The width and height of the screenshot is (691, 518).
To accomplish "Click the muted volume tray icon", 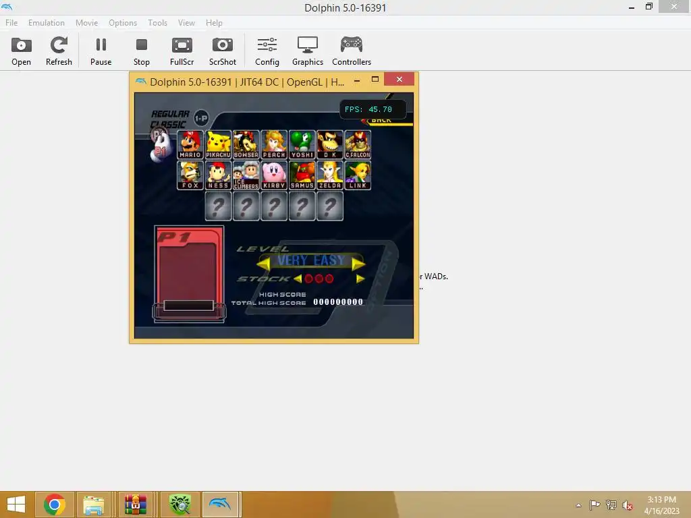I will pyautogui.click(x=627, y=505).
